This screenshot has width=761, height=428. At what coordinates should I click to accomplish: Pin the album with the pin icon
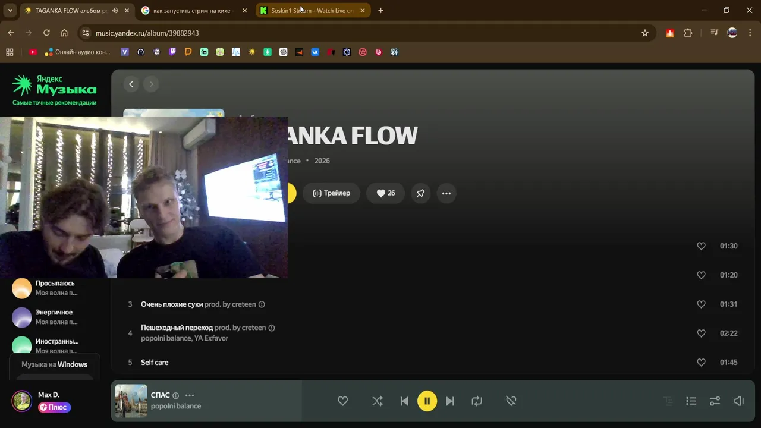tap(420, 193)
